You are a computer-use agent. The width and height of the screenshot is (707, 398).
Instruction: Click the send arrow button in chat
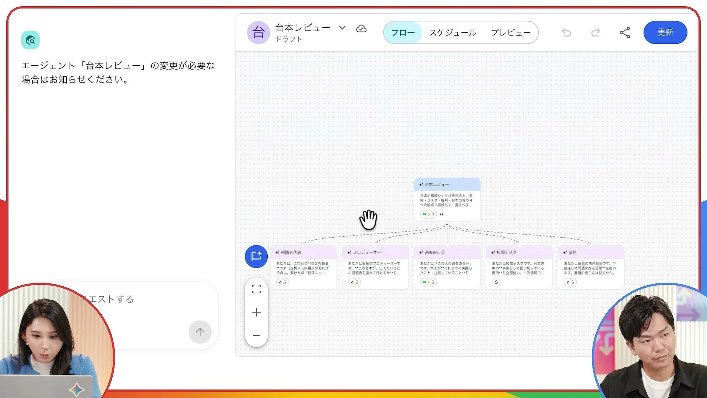pyautogui.click(x=200, y=332)
